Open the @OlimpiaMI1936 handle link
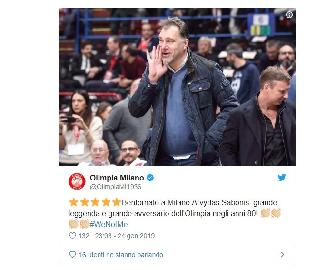The height and width of the screenshot is (270, 336). [116, 187]
